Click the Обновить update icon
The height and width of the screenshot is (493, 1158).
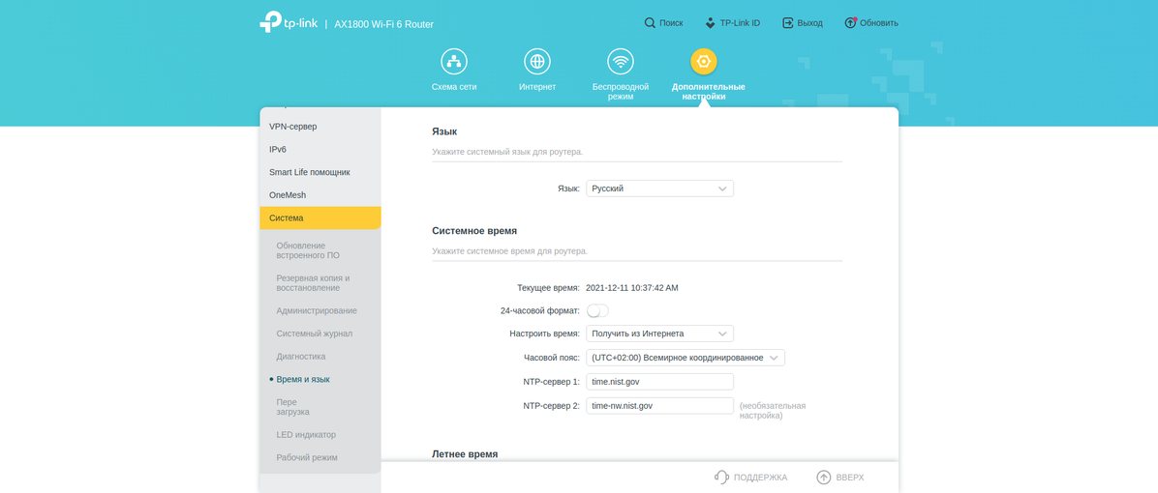click(851, 23)
